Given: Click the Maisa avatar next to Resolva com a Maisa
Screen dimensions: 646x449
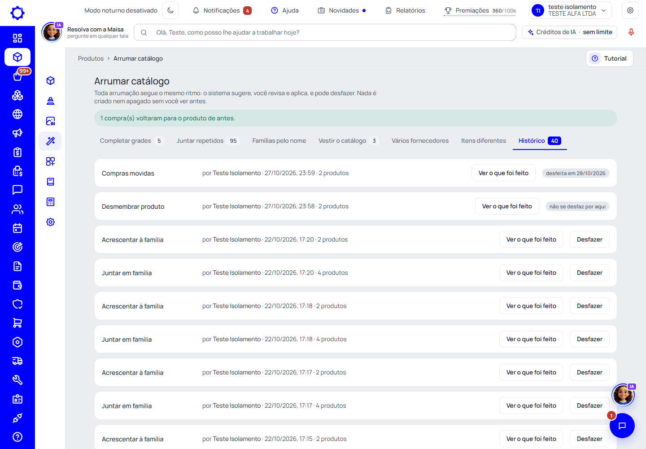Looking at the screenshot, I should 52,32.
